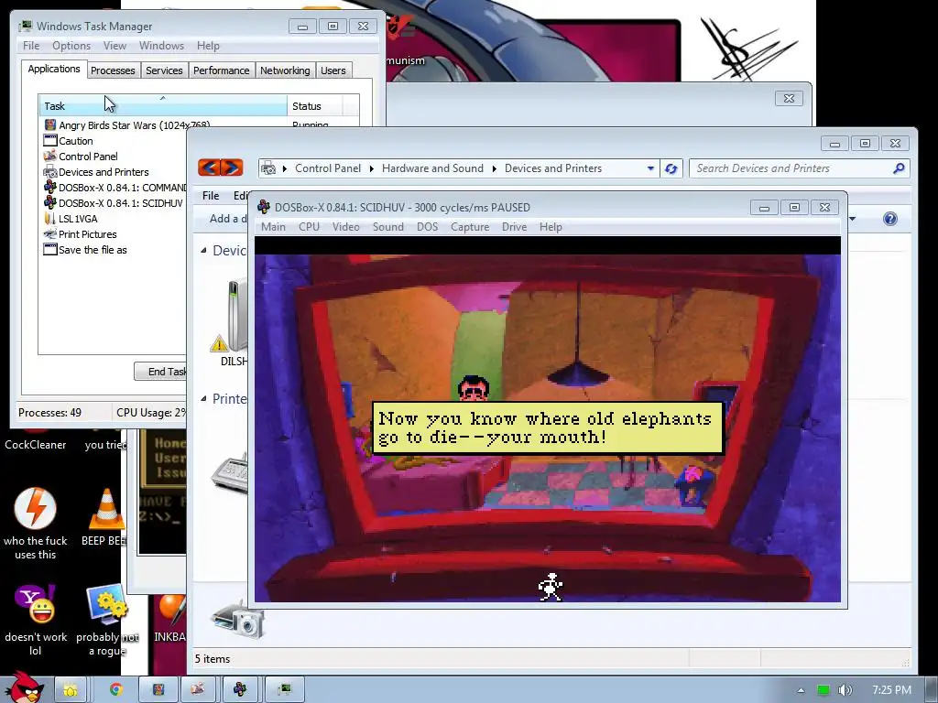This screenshot has height=703, width=938.
Task: Open the who the fuck uses this shortcut
Action: point(35,524)
